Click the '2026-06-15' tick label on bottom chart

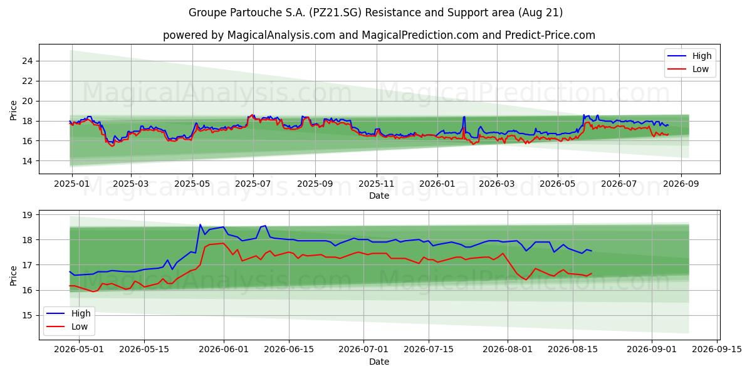(289, 350)
